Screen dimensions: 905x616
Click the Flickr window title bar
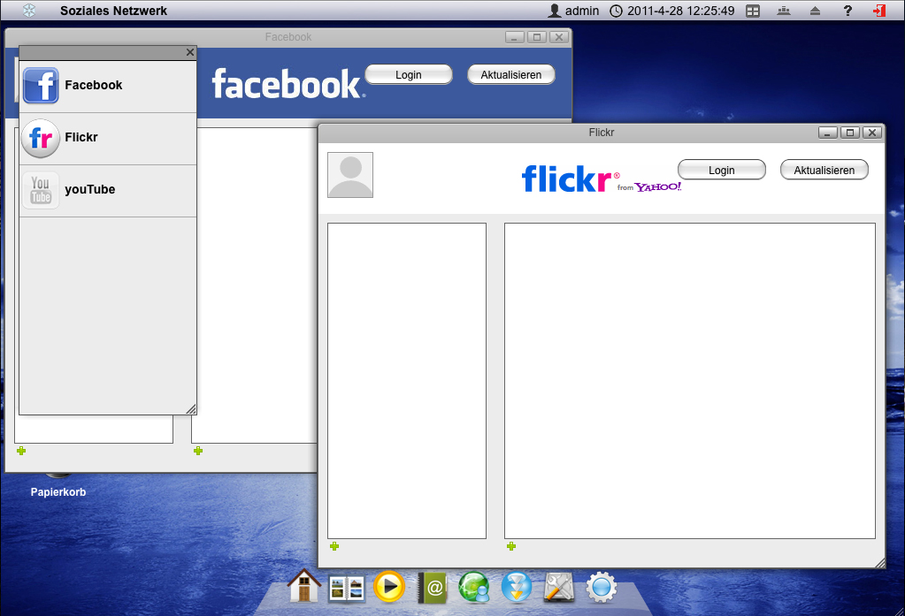[x=602, y=133]
